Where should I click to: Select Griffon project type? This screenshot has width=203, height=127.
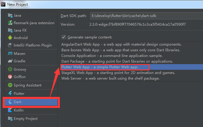click(x=31, y=77)
